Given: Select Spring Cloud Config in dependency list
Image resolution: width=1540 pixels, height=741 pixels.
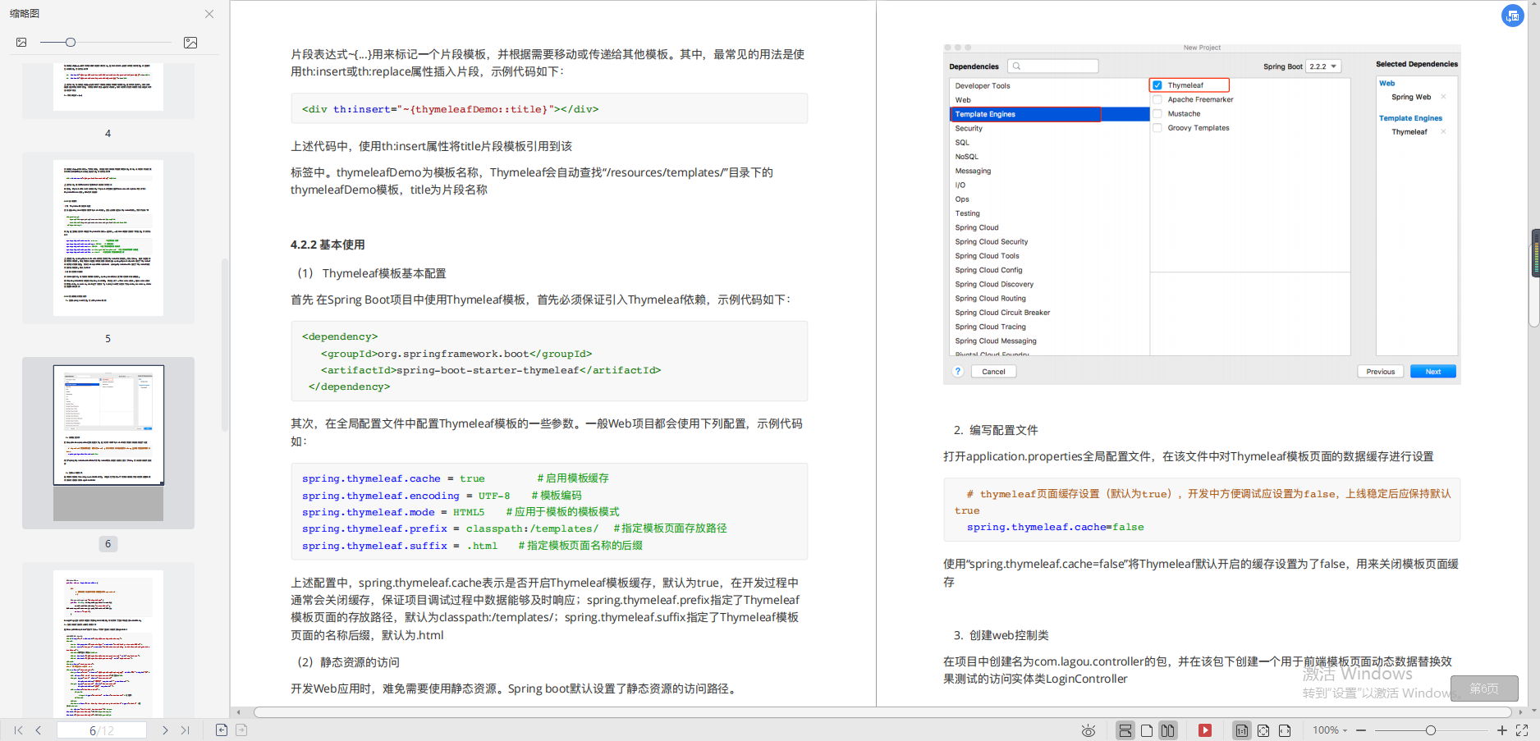Looking at the screenshot, I should click(988, 270).
